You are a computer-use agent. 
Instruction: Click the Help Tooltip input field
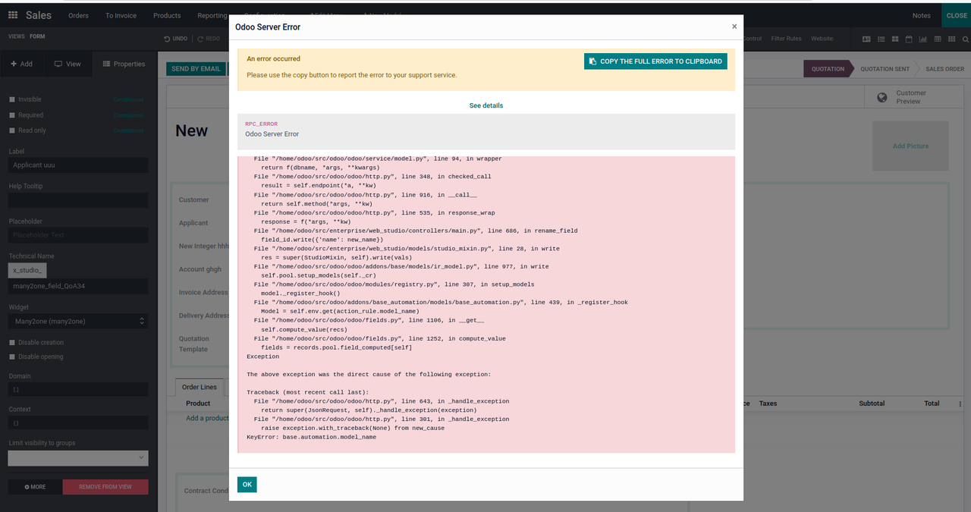(78, 200)
